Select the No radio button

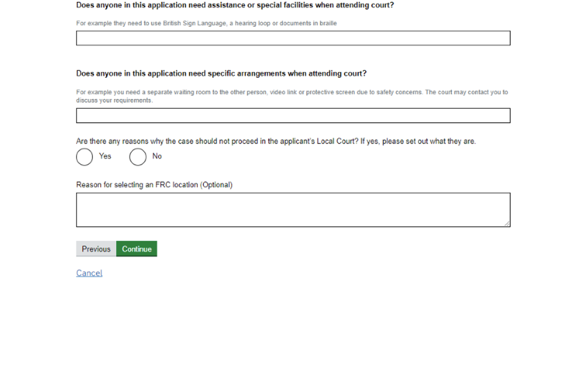click(x=138, y=157)
